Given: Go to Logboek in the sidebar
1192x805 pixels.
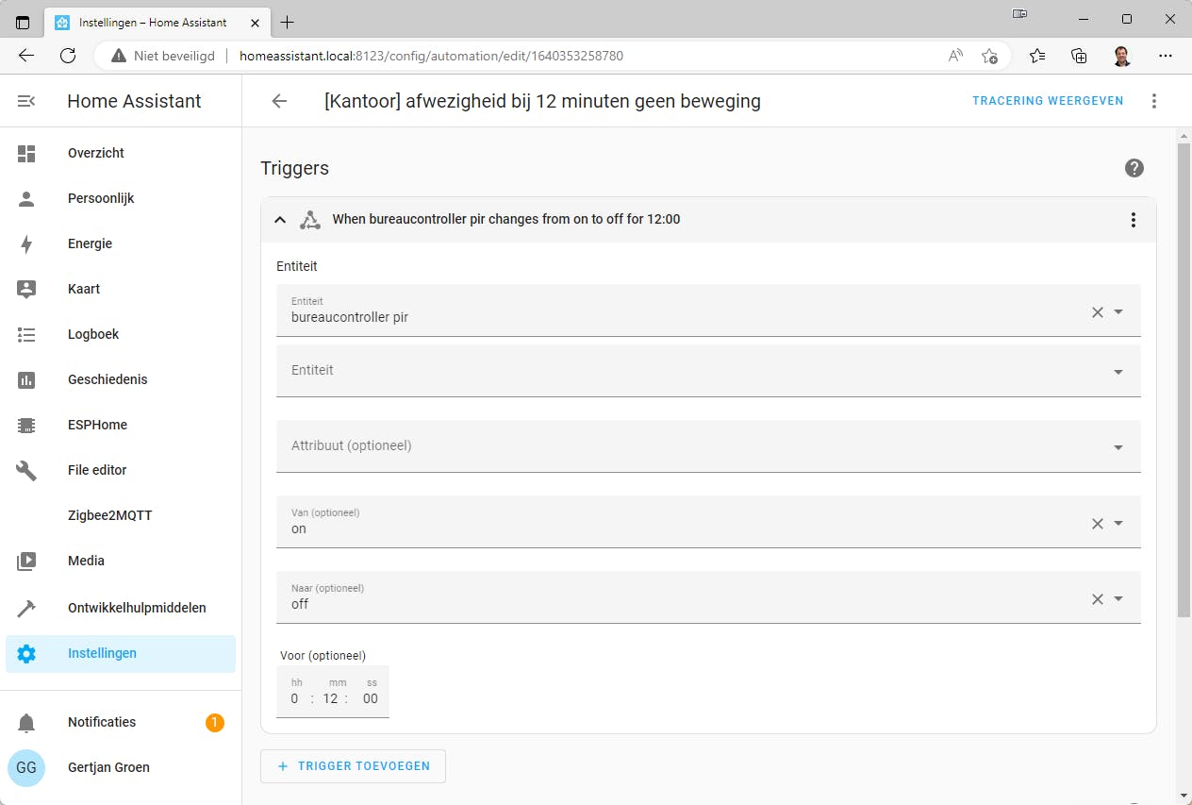Looking at the screenshot, I should coord(93,334).
